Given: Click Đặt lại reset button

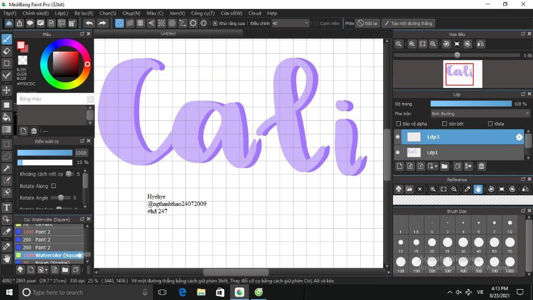Looking at the screenshot, I should (367, 23).
